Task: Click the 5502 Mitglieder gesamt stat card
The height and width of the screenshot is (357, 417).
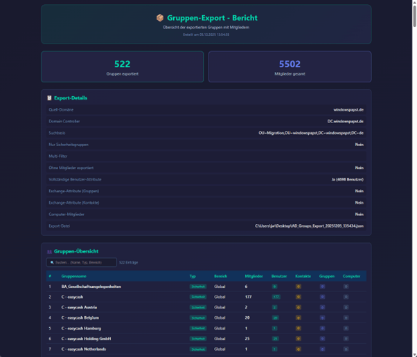Action: (290, 66)
